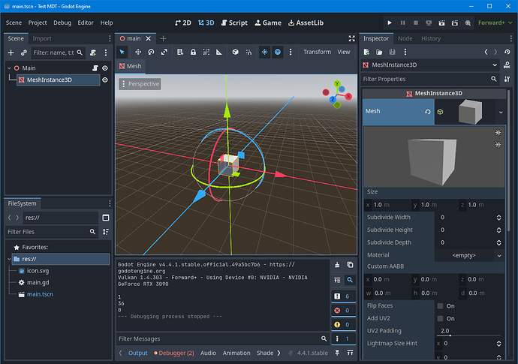This screenshot has height=364, width=518.
Task: Toggle output search magnifier icon
Action: tap(350, 280)
